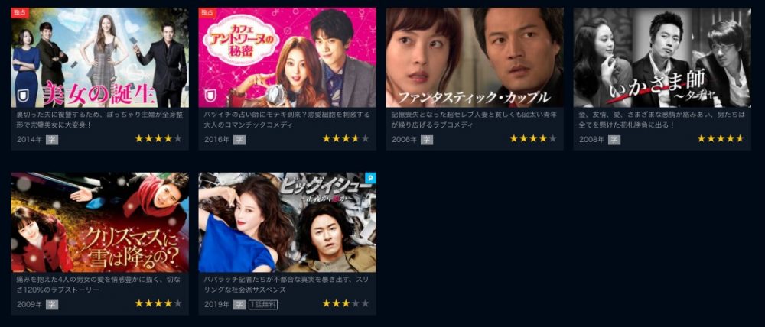
Task: Click the 字 subtitle icon beside 2008年
Action: (x=614, y=140)
